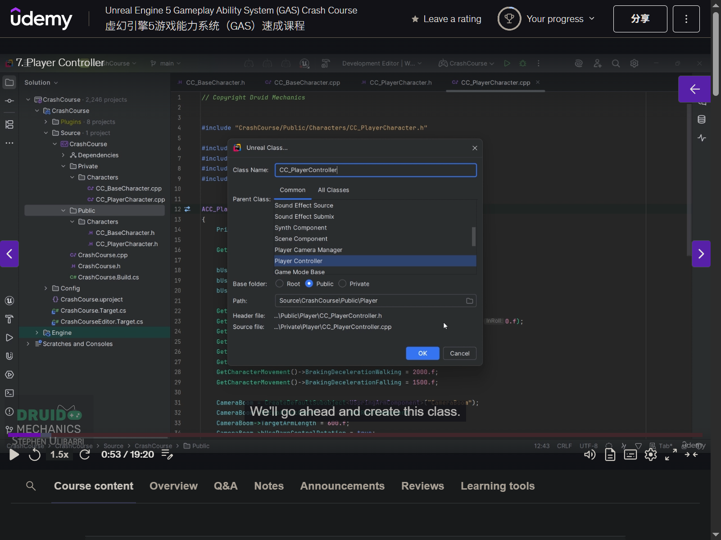Collapse the Private folder node
Screen dimensions: 721x540
(x=63, y=166)
